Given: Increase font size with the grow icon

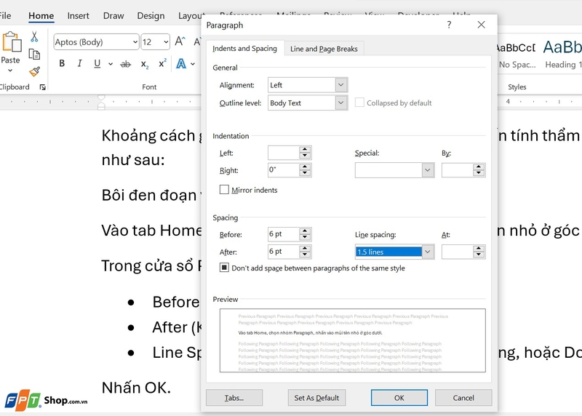Looking at the screenshot, I should 180,41.
